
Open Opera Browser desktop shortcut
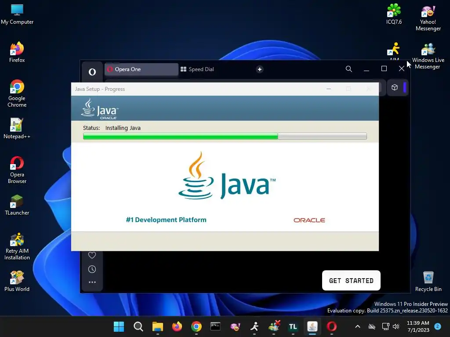[x=17, y=170]
